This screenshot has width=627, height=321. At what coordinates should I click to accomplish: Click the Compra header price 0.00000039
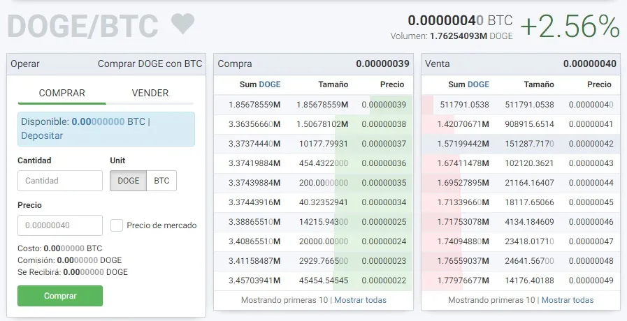click(382, 64)
